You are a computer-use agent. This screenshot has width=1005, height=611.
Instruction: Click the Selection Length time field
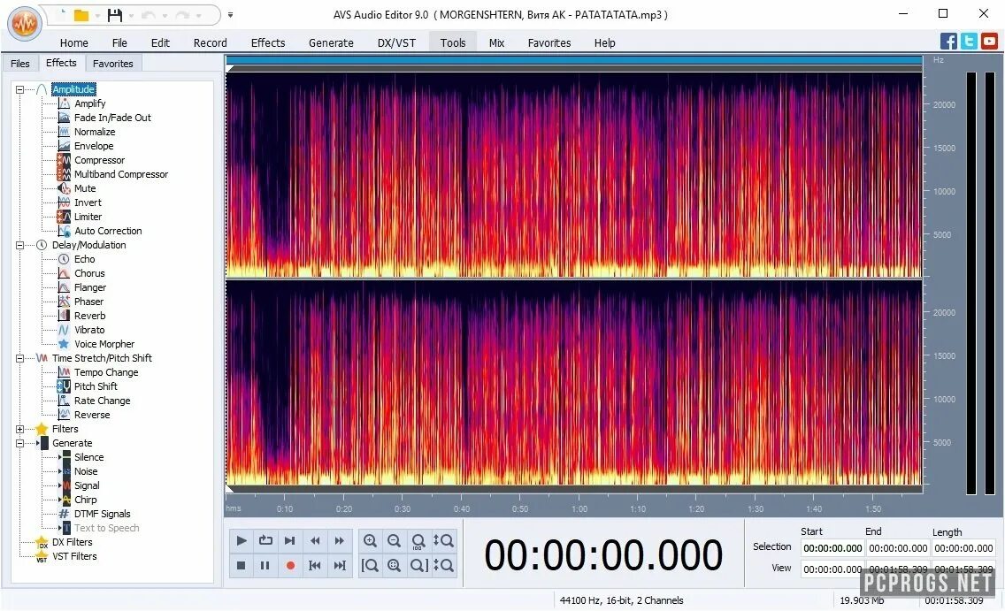point(963,548)
